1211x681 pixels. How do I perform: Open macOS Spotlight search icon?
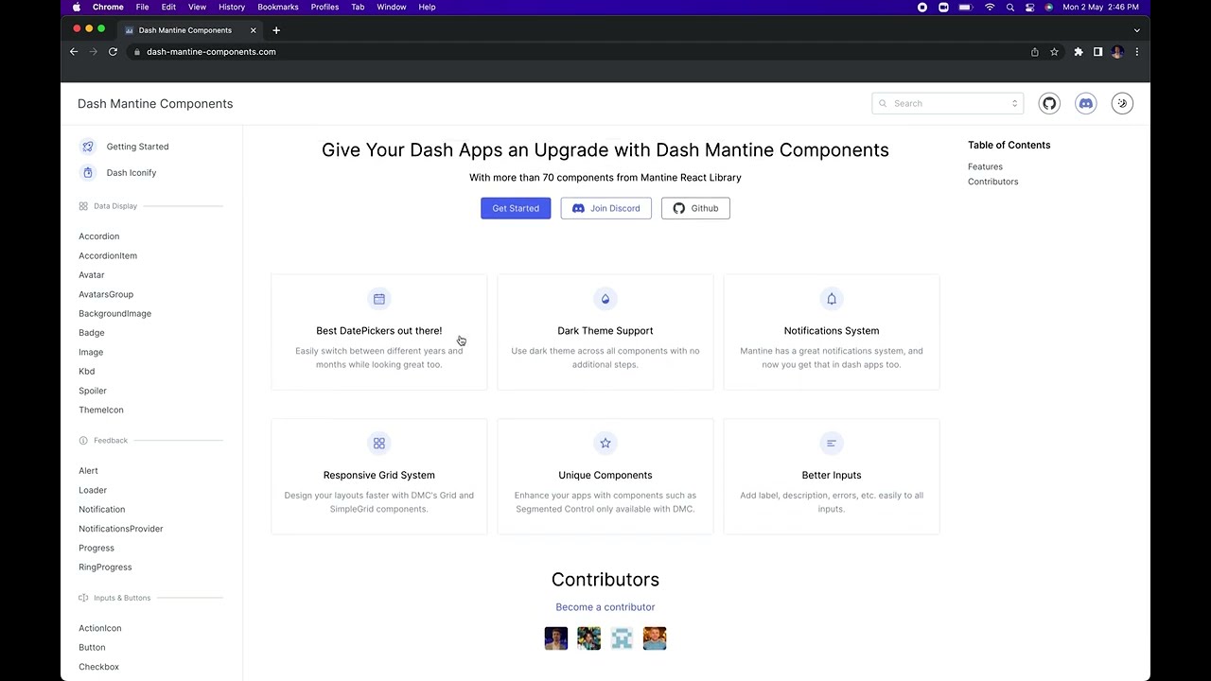click(1010, 7)
